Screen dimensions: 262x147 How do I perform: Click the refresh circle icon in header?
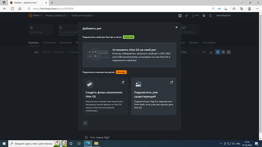pyautogui.click(x=210, y=16)
